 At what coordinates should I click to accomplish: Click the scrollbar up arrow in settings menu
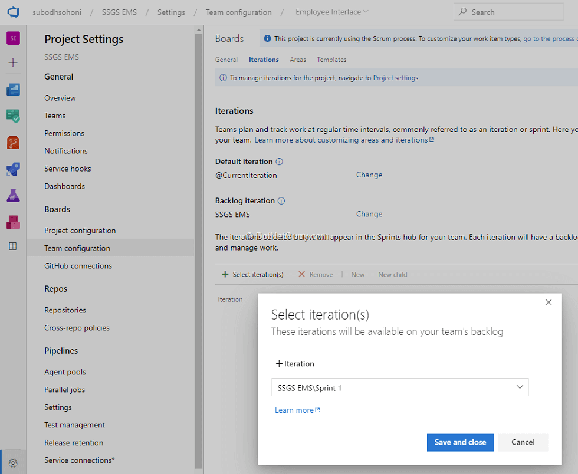[x=199, y=30]
